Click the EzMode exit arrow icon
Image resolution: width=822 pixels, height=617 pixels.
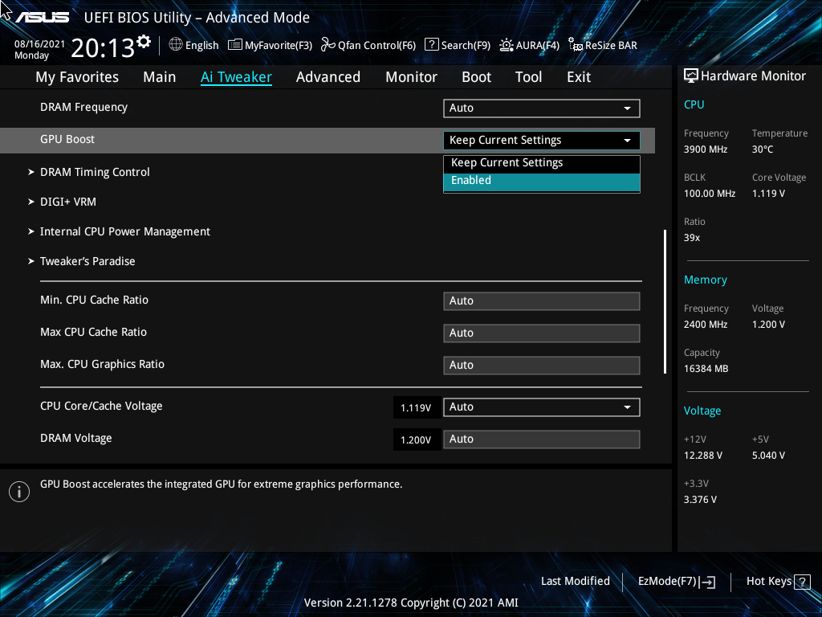pyautogui.click(x=707, y=582)
